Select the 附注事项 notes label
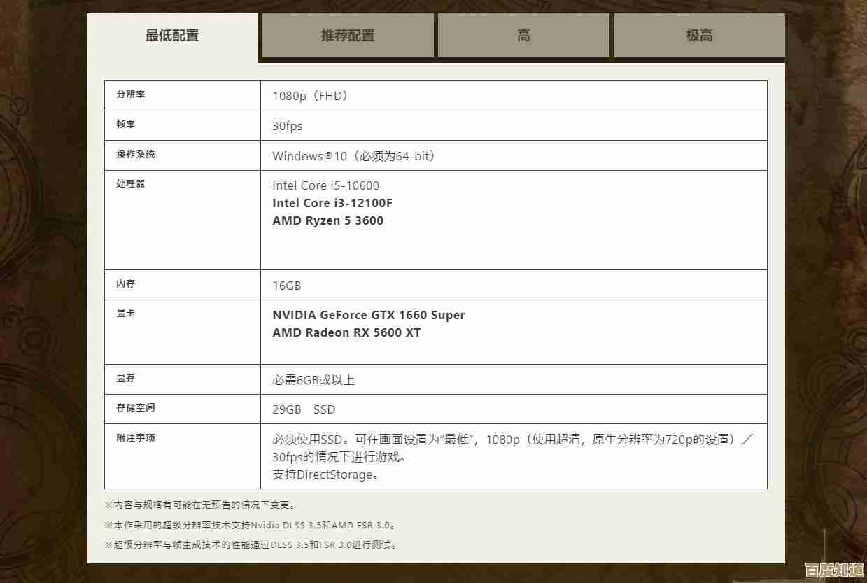Viewport: 867px width, 583px height. (x=134, y=438)
